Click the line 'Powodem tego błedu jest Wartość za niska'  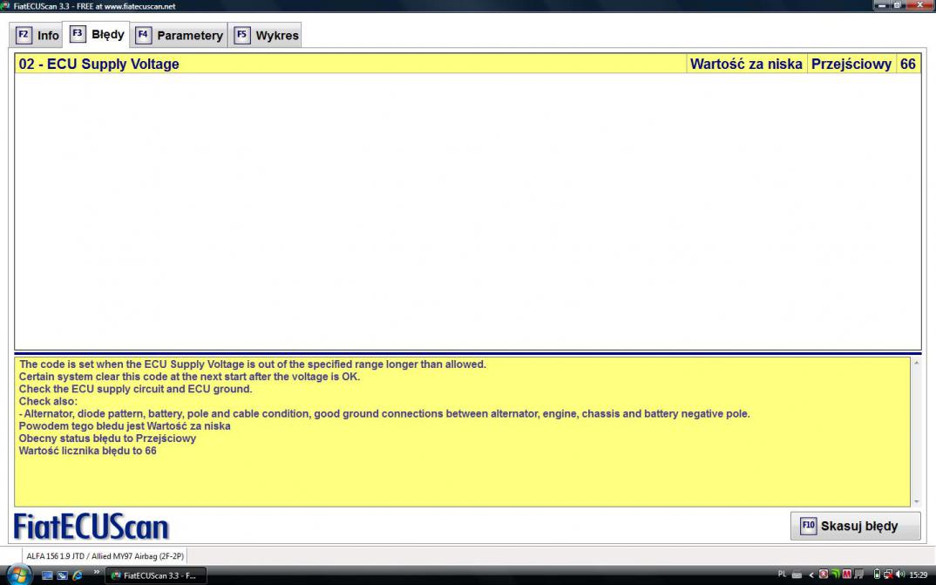point(125,426)
